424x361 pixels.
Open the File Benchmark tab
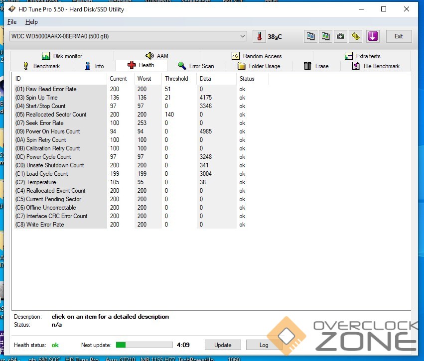(376, 66)
